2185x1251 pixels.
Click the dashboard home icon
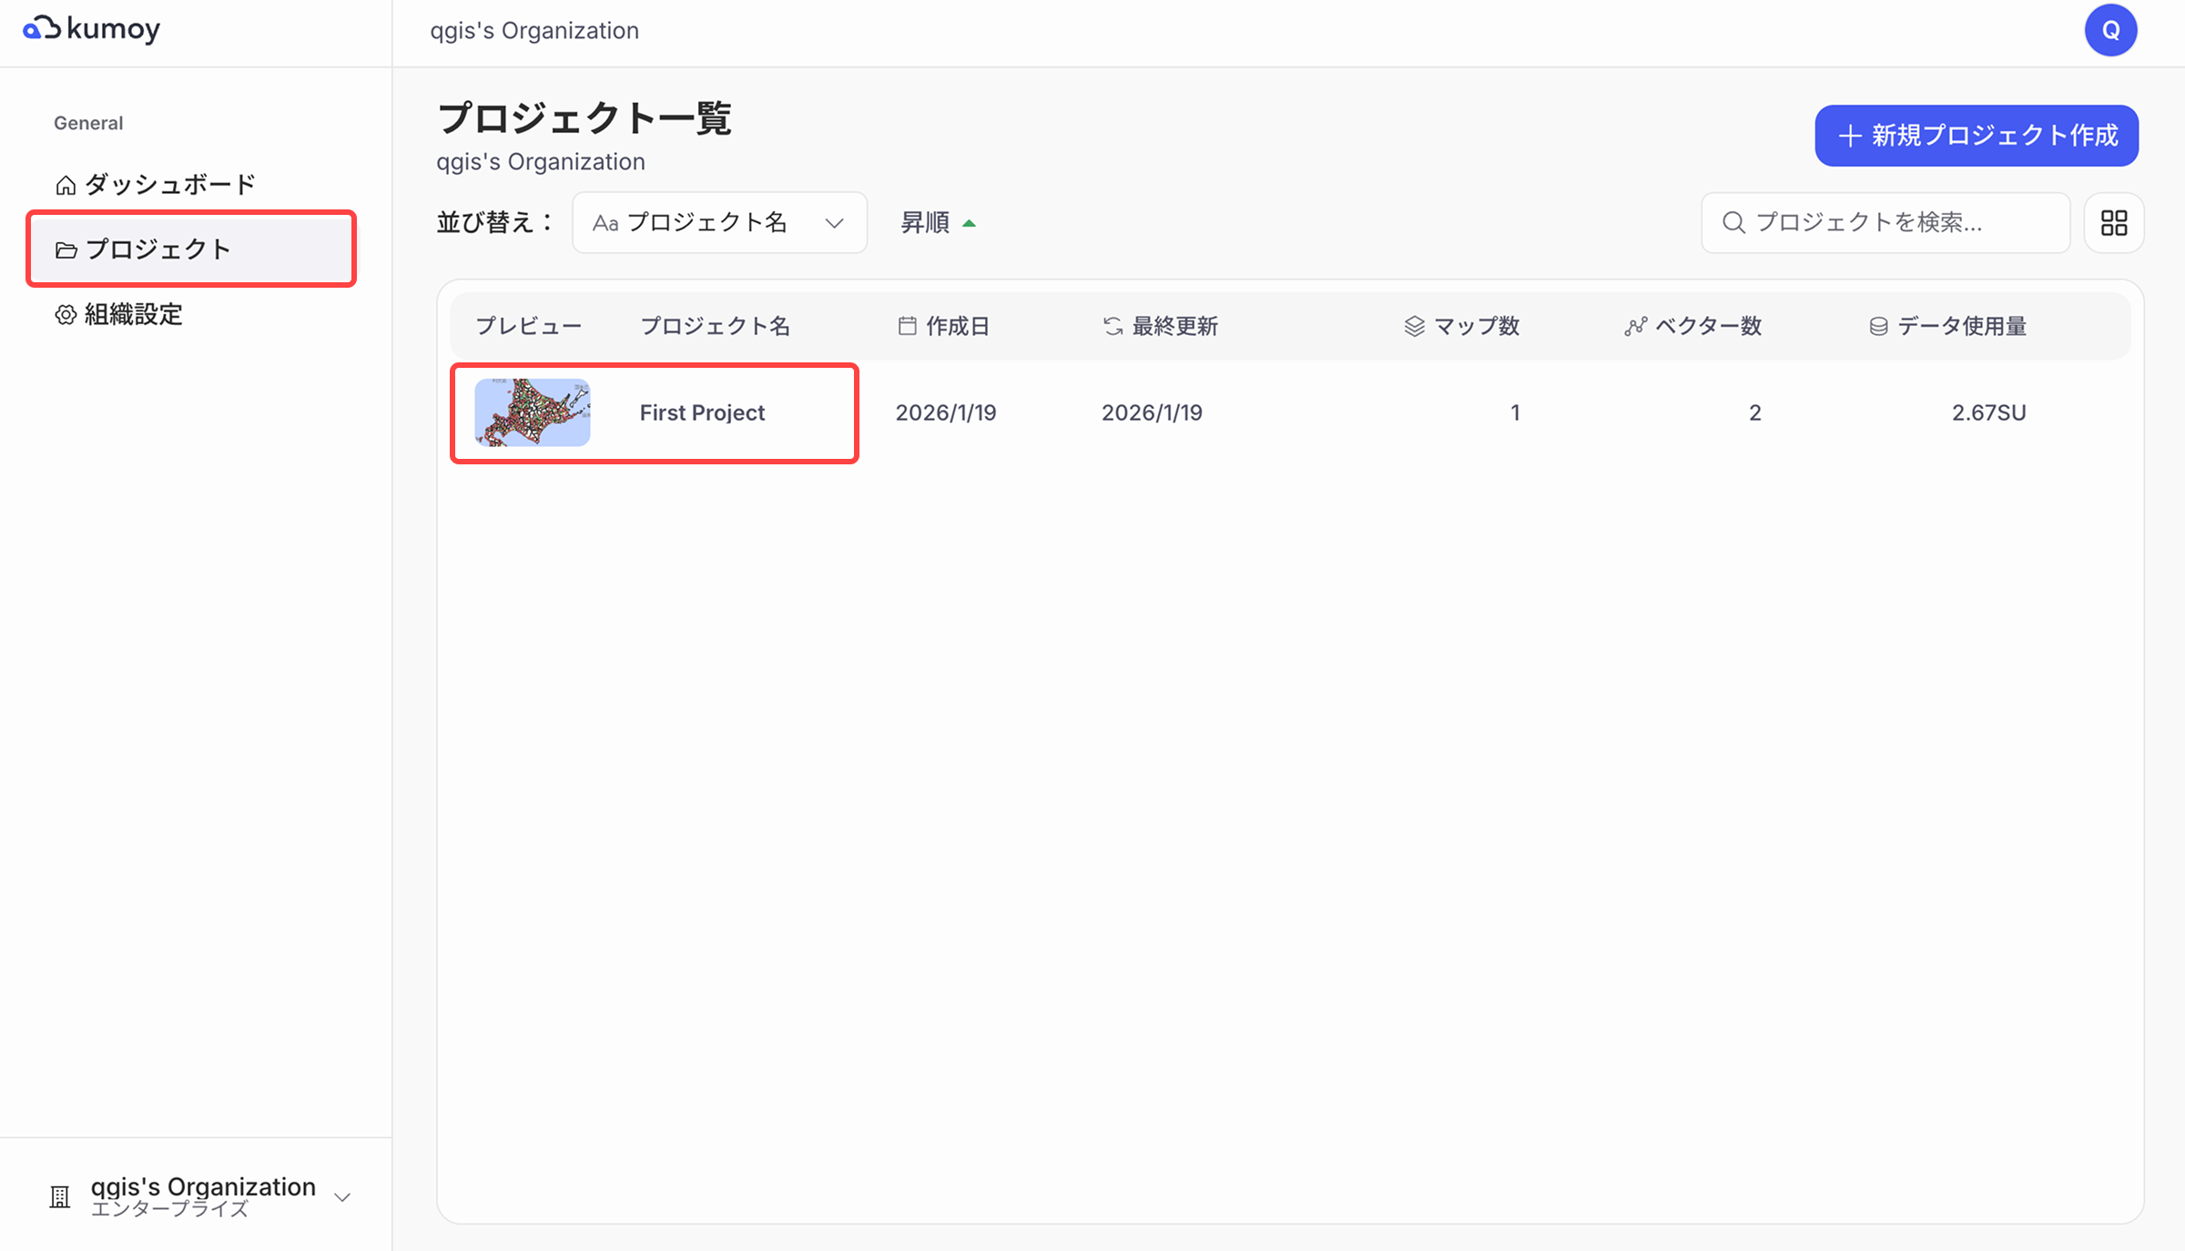(66, 185)
